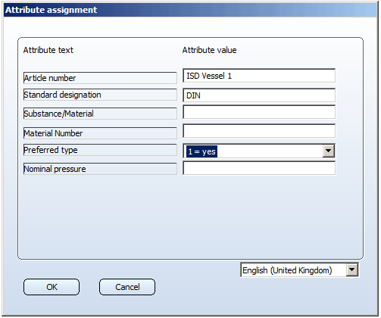This screenshot has width=381, height=318.
Task: Click the empty Material Number value field
Action: coord(259,131)
